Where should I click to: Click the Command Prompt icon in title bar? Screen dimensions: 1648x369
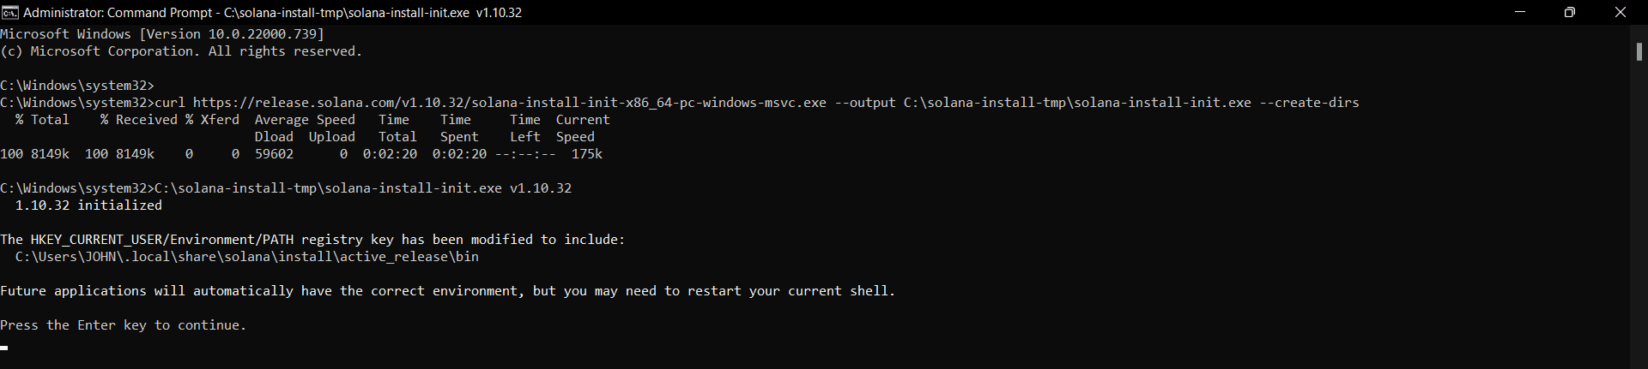pyautogui.click(x=10, y=12)
